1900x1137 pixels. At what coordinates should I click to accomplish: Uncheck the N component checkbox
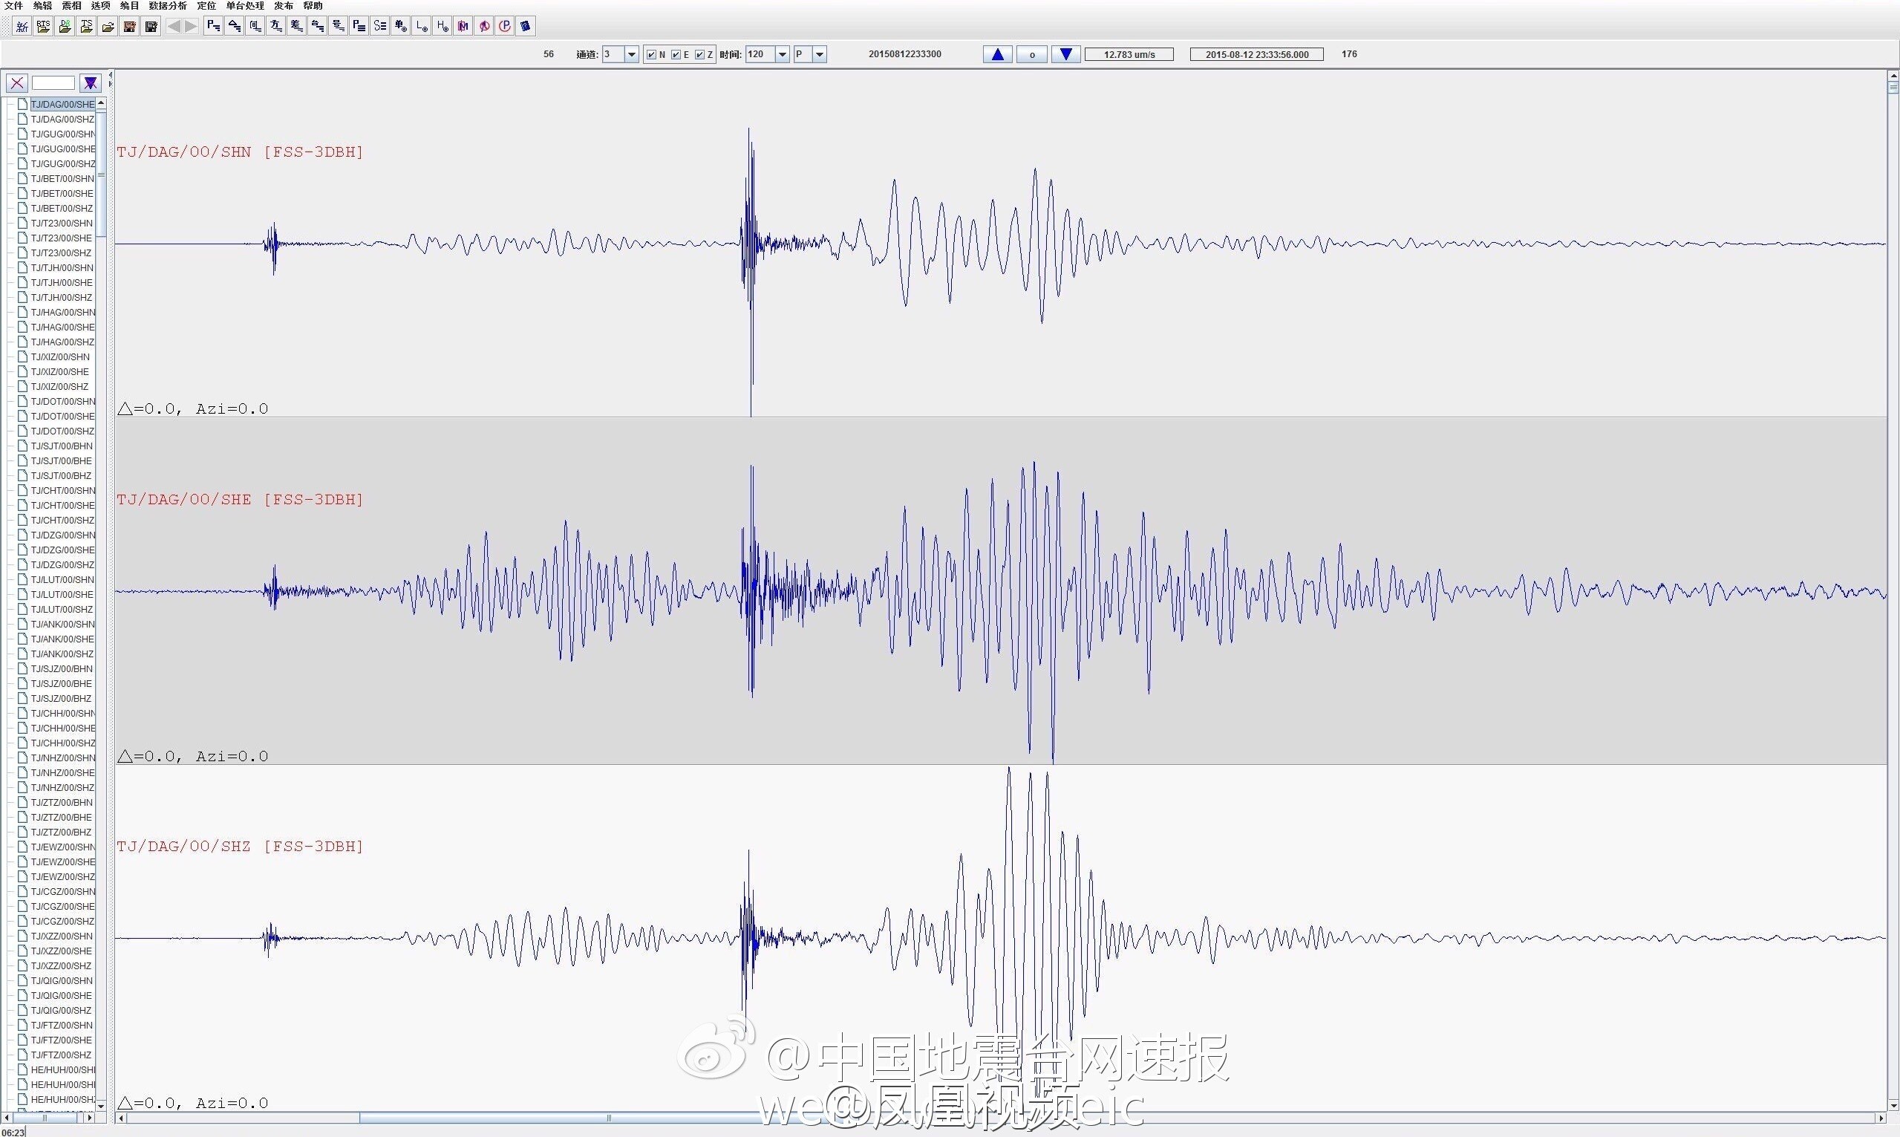tap(652, 54)
